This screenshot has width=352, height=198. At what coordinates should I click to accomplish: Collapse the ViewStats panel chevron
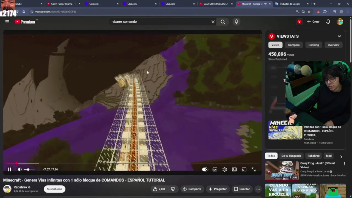tap(339, 36)
